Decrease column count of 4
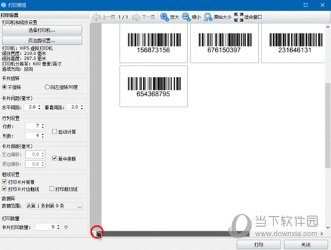 [43, 137]
